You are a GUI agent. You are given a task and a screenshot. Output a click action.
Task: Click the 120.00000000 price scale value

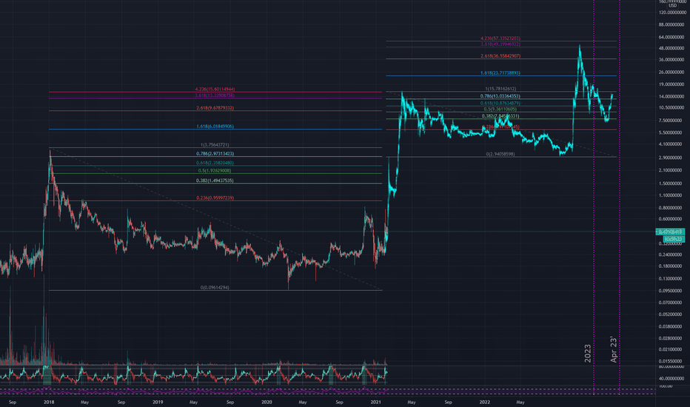(x=673, y=13)
